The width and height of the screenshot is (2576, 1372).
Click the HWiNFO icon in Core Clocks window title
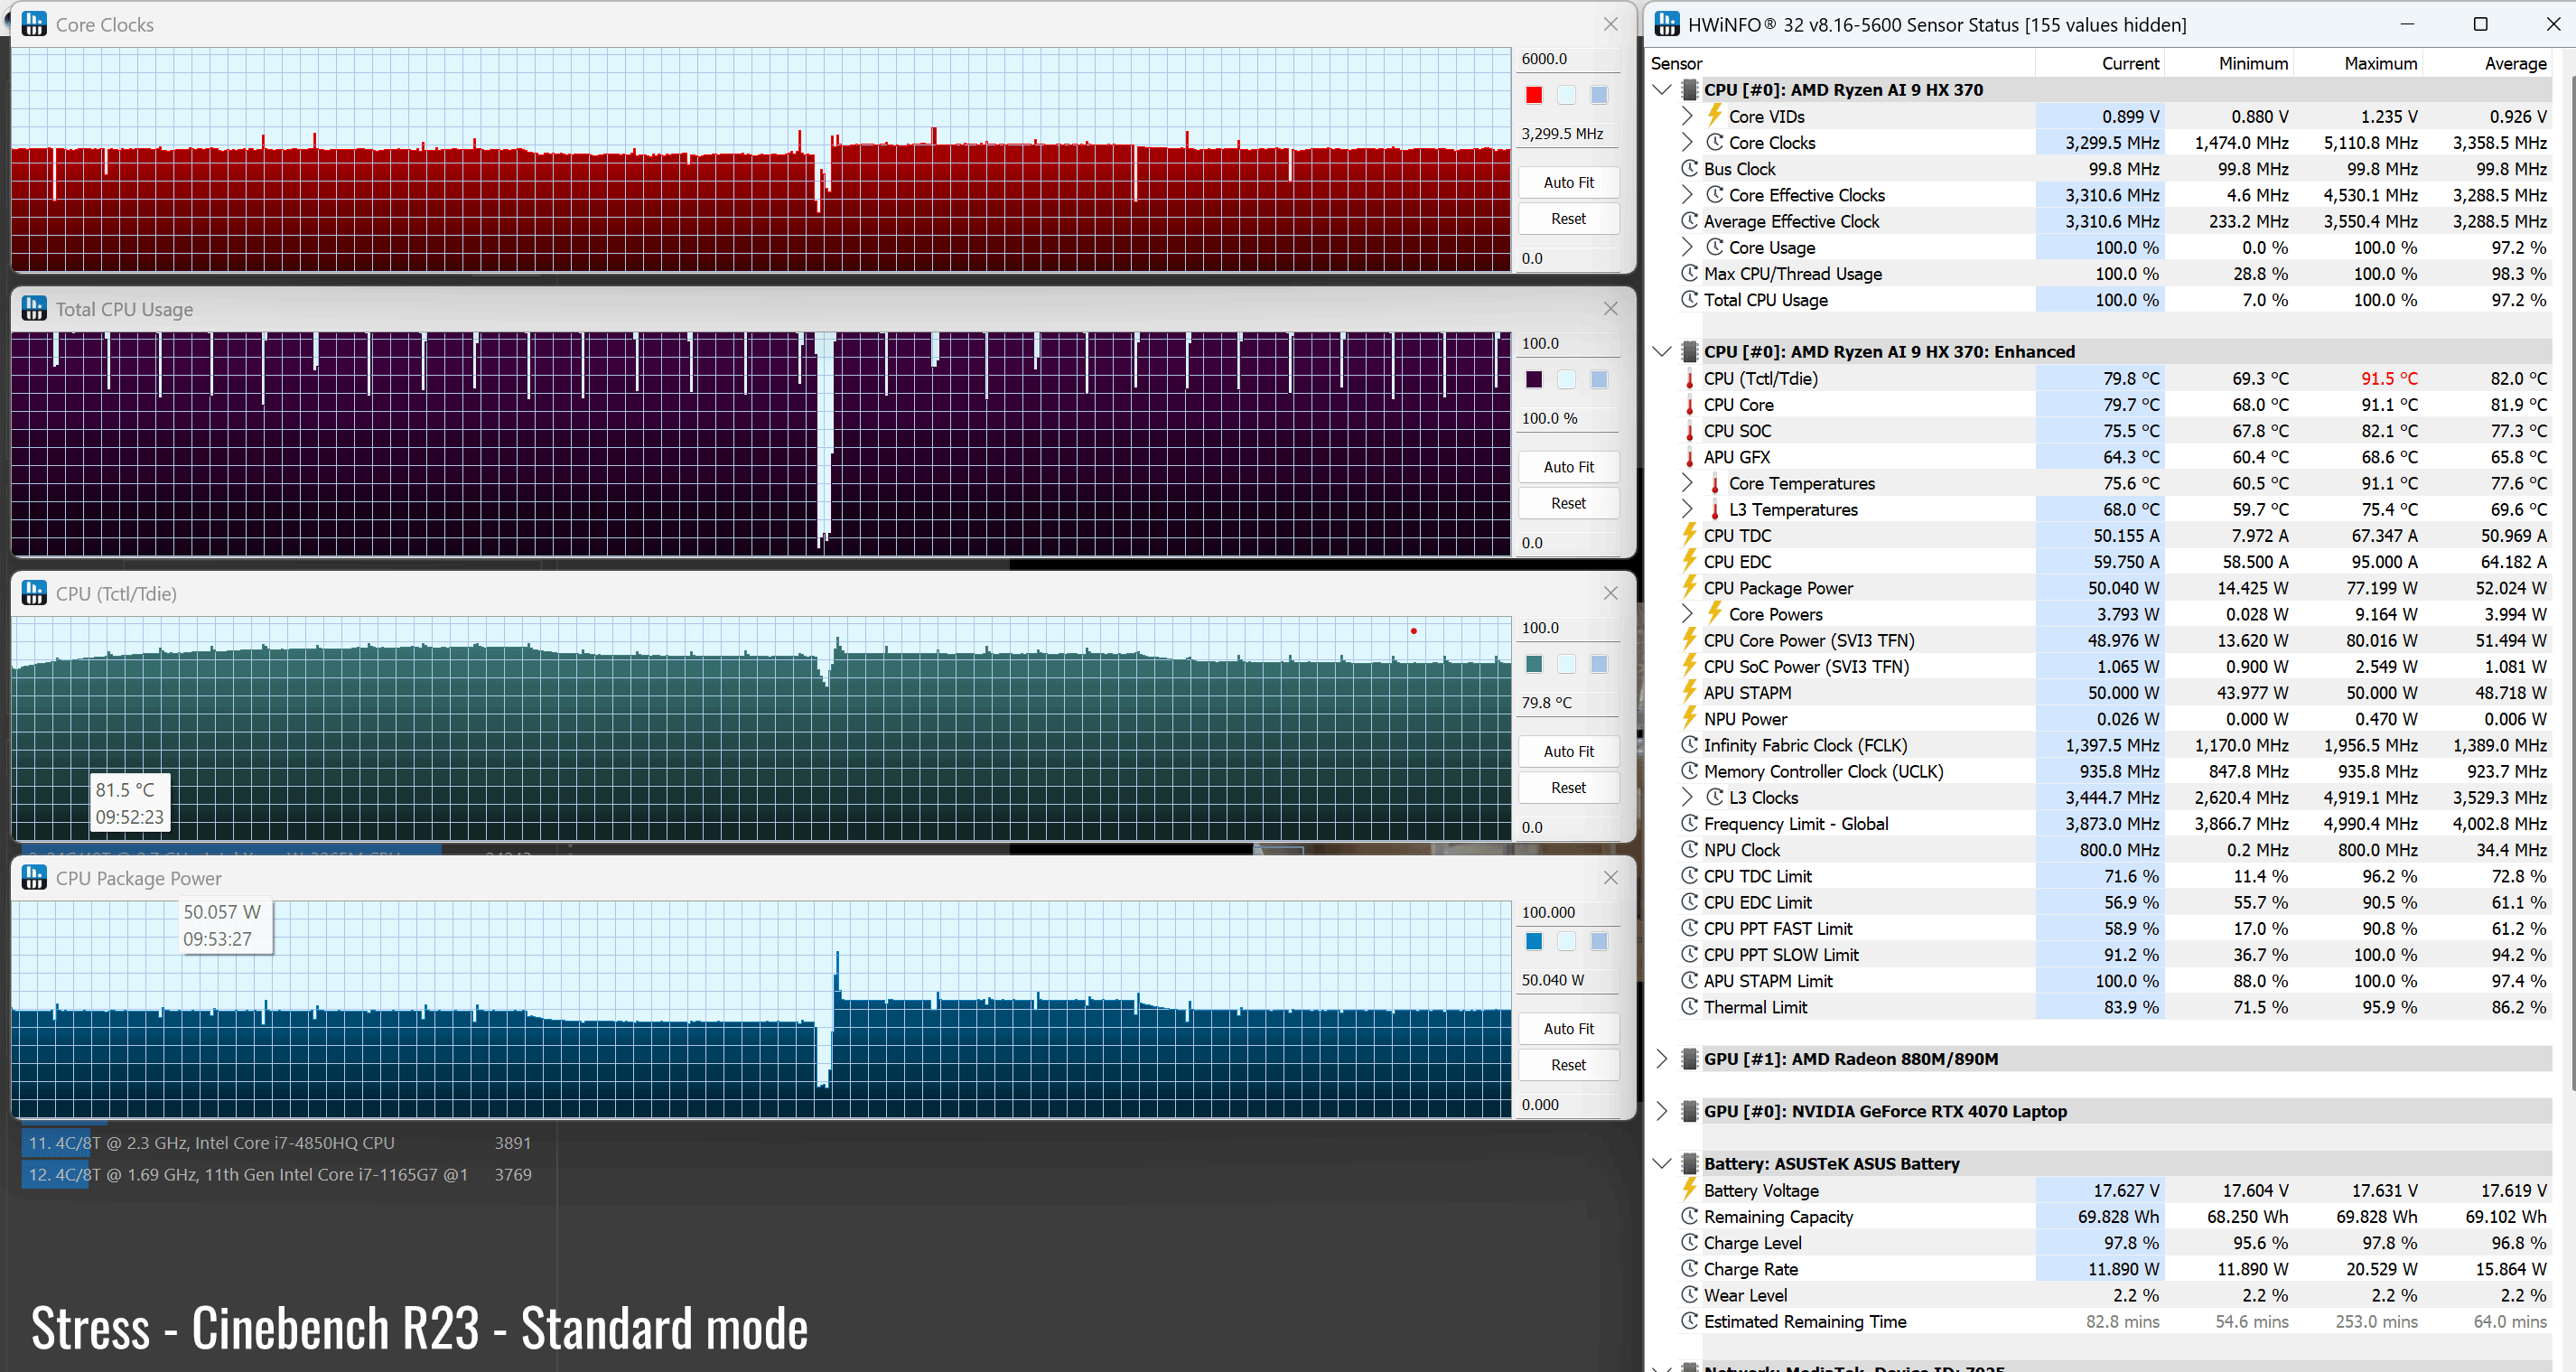34,25
